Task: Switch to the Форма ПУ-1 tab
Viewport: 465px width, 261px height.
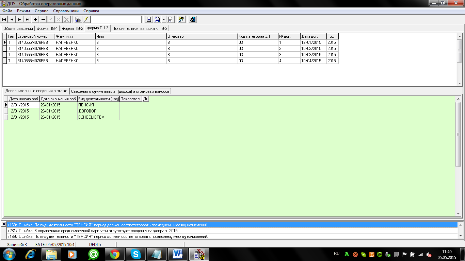Action: point(47,29)
